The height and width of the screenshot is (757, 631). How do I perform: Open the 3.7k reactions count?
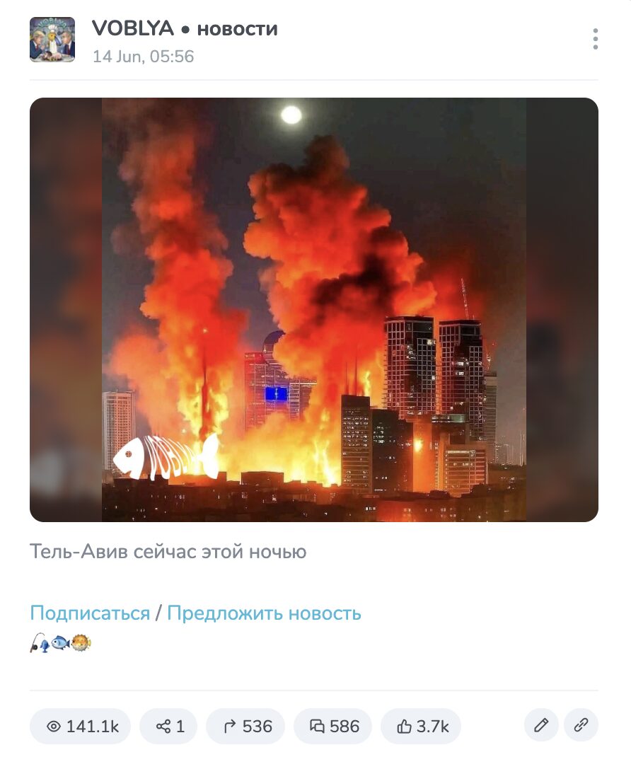(x=433, y=726)
